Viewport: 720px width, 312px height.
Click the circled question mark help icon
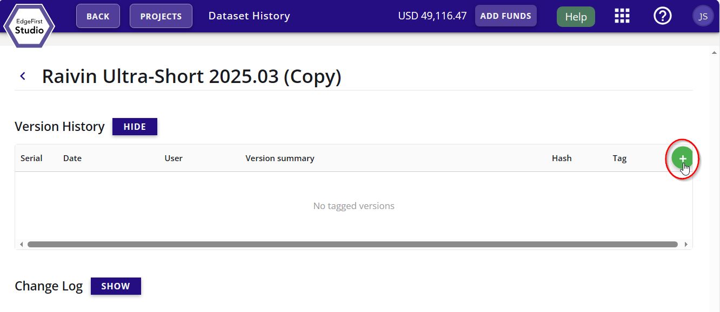[663, 16]
